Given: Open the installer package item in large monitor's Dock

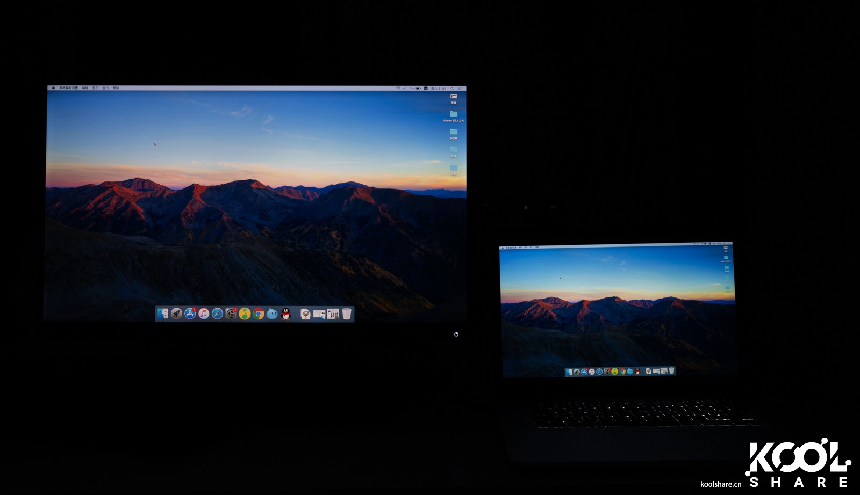Looking at the screenshot, I should tap(305, 314).
